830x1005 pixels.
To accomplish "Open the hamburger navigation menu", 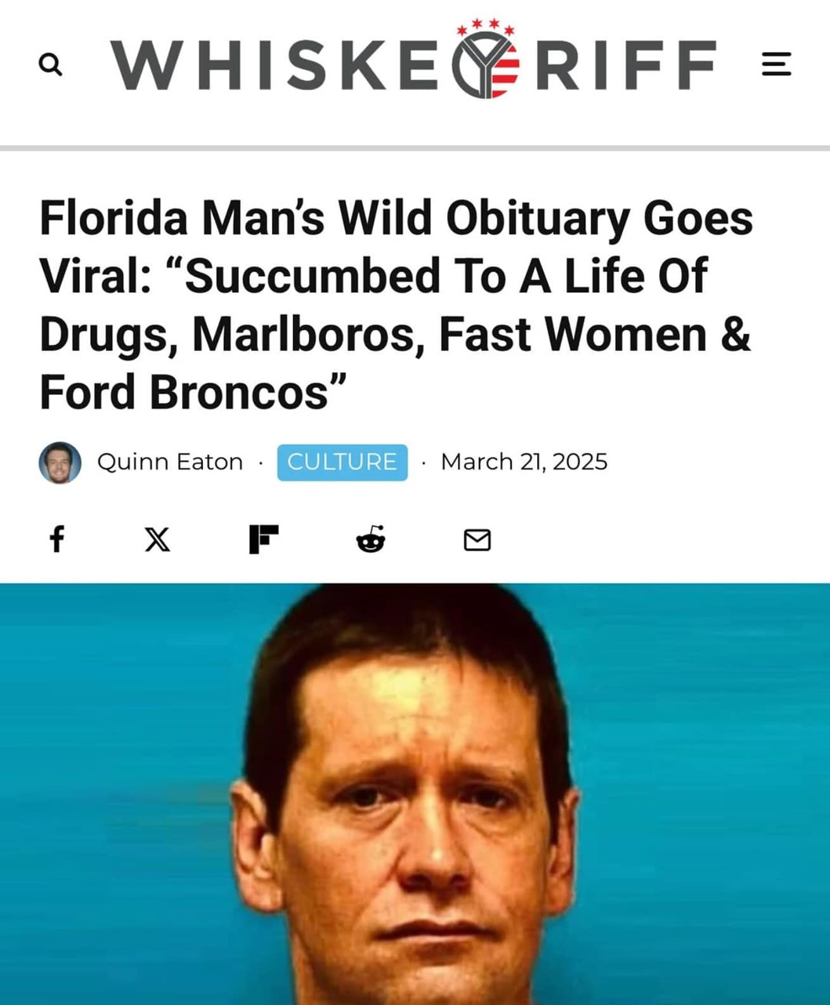I will (x=776, y=65).
